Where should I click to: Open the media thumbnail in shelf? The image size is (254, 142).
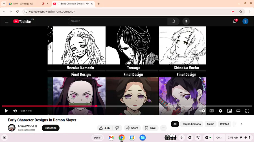click(x=170, y=138)
